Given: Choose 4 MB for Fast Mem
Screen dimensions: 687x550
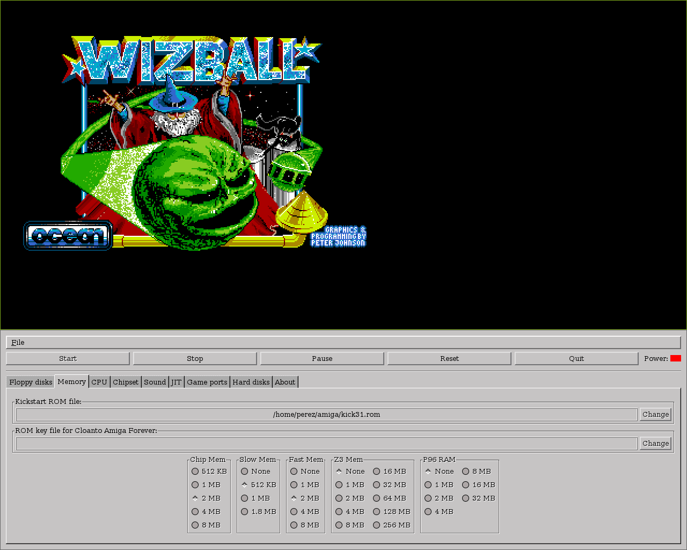Looking at the screenshot, I should [x=305, y=512].
